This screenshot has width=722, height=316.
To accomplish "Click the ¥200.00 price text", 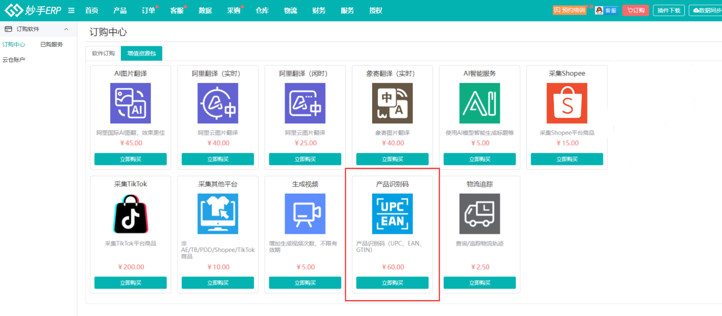I will (131, 267).
